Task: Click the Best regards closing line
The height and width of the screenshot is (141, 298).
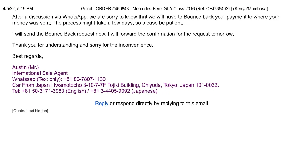Action: (28, 56)
